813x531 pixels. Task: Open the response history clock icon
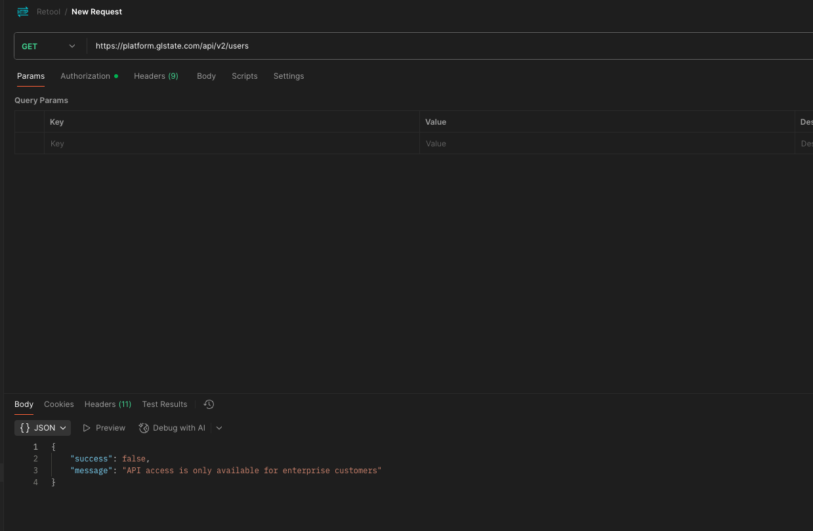tap(209, 404)
